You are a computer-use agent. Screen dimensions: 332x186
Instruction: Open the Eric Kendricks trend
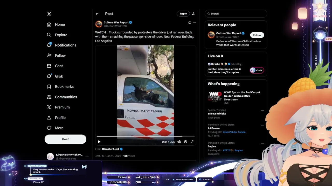(x=217, y=114)
